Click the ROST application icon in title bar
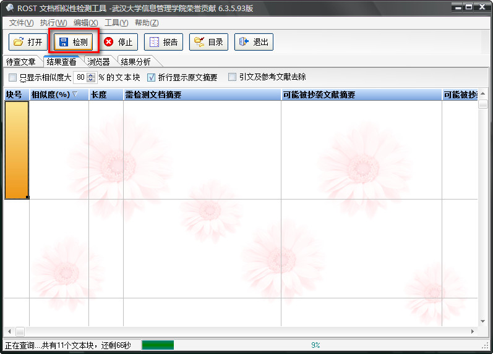 coord(10,8)
